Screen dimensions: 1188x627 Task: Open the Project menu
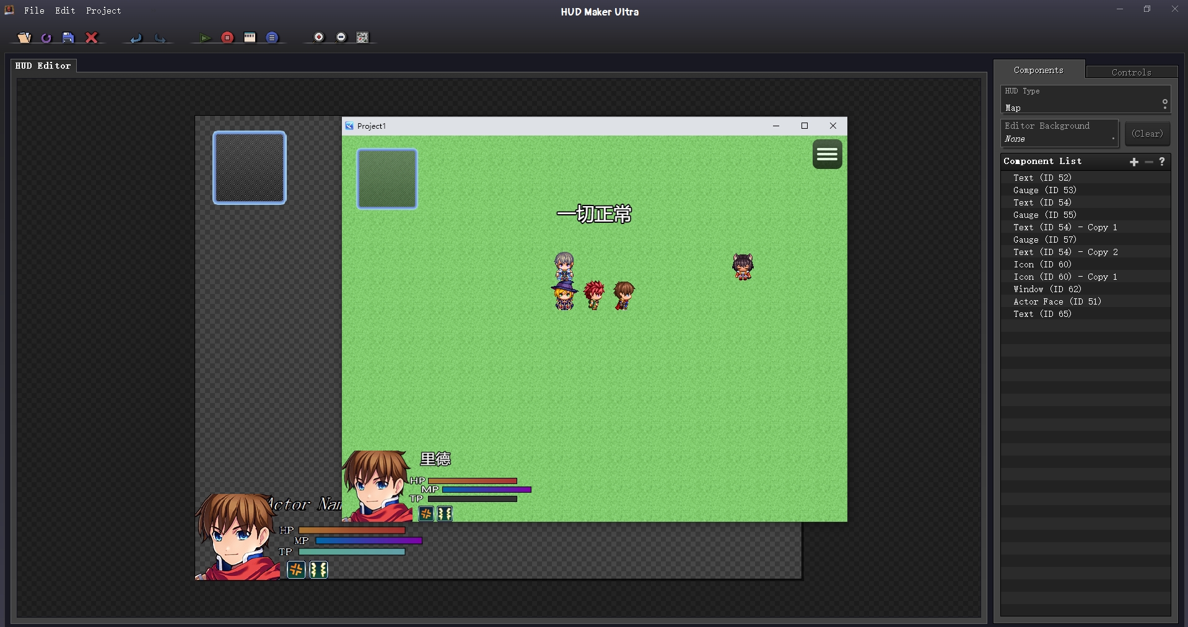click(x=103, y=11)
